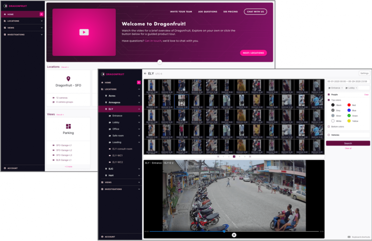Click the camera group icon beside Office
This screenshot has width=372, height=241.
point(110,129)
